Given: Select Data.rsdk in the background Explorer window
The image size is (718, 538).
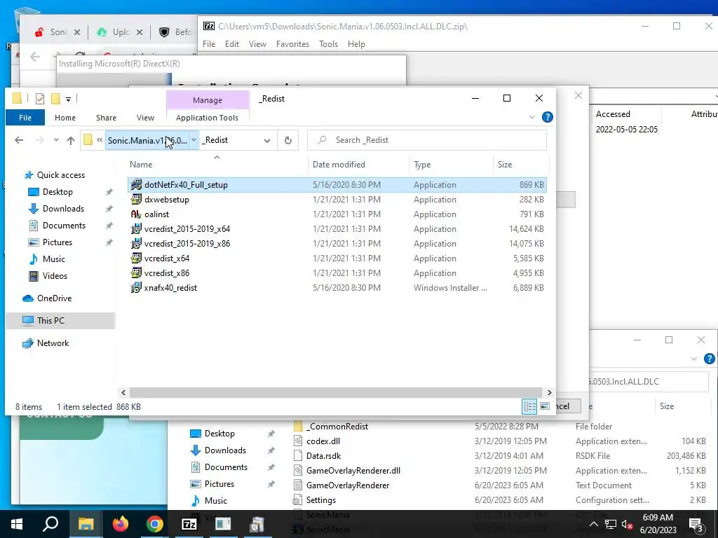Looking at the screenshot, I should [x=323, y=455].
